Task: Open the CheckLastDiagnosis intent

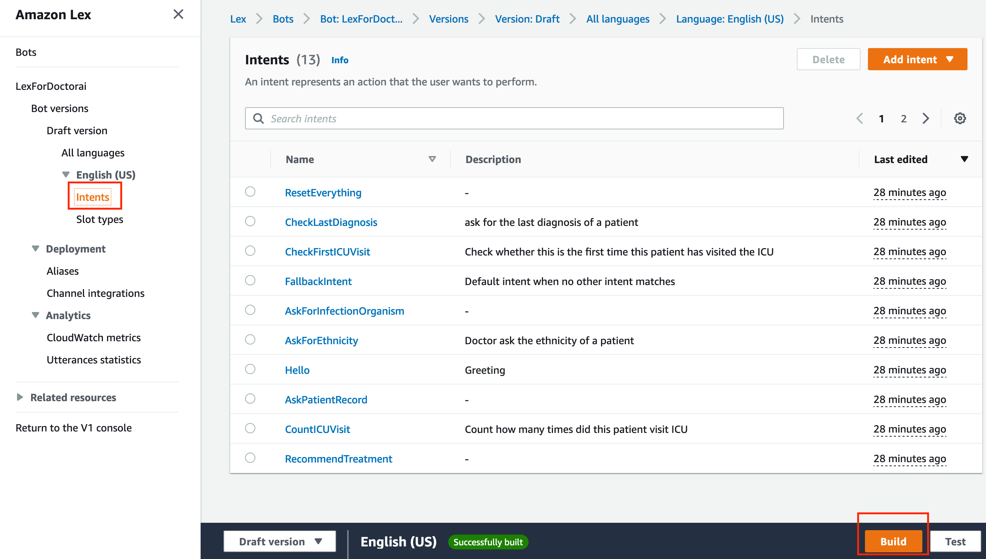Action: pyautogui.click(x=331, y=222)
